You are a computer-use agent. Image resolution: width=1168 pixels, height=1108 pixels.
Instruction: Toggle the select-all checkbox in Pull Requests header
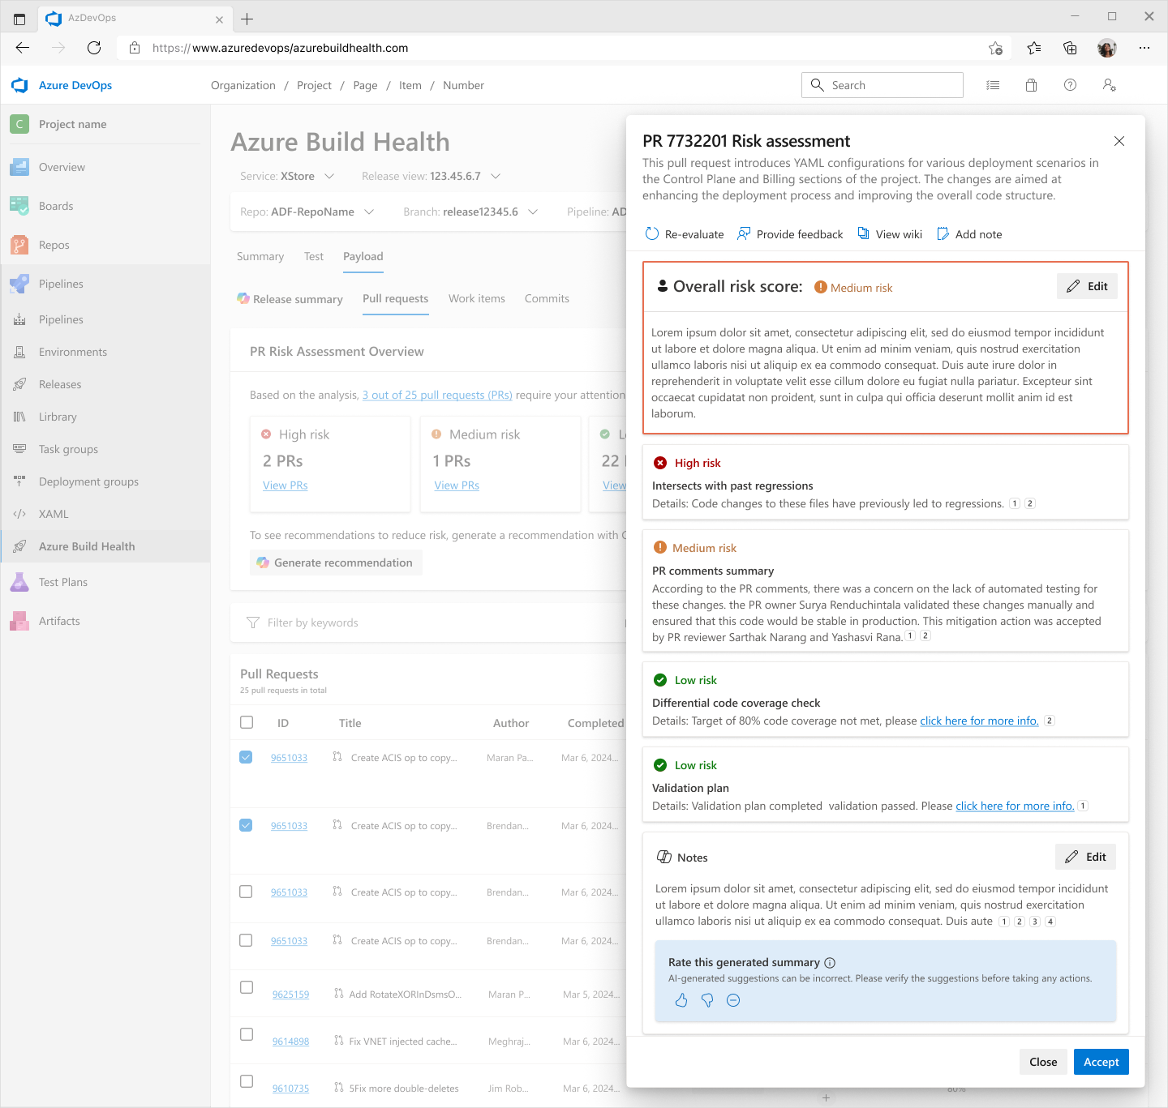247,722
